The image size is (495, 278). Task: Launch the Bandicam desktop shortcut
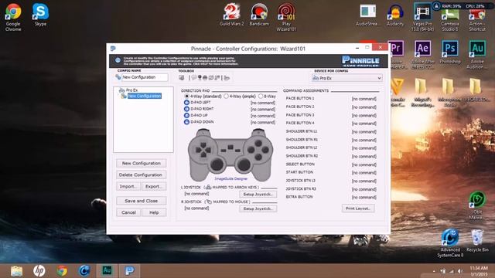point(259,15)
